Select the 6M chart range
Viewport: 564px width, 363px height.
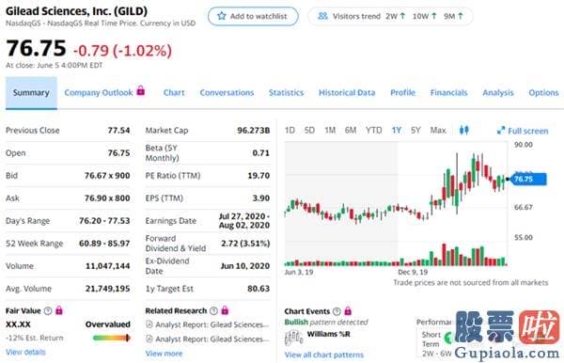pyautogui.click(x=351, y=130)
